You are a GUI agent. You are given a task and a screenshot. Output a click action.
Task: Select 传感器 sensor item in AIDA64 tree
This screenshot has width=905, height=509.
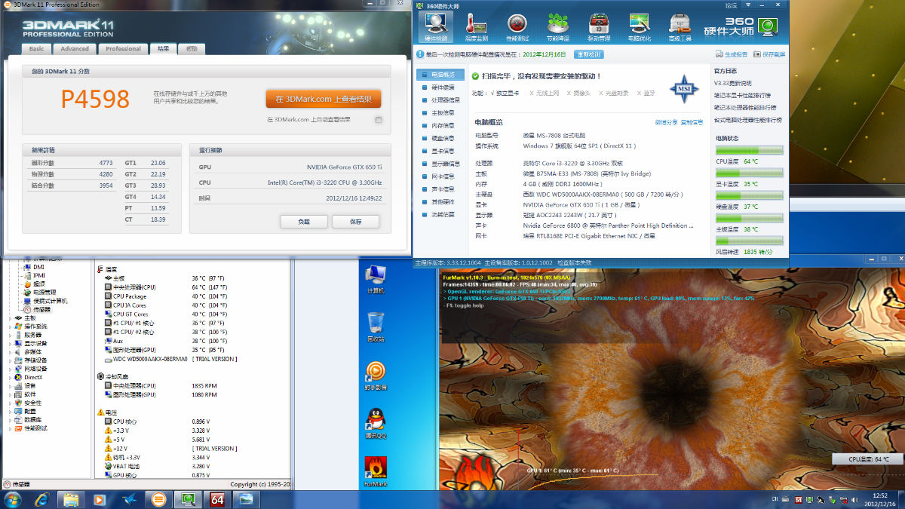(38, 309)
